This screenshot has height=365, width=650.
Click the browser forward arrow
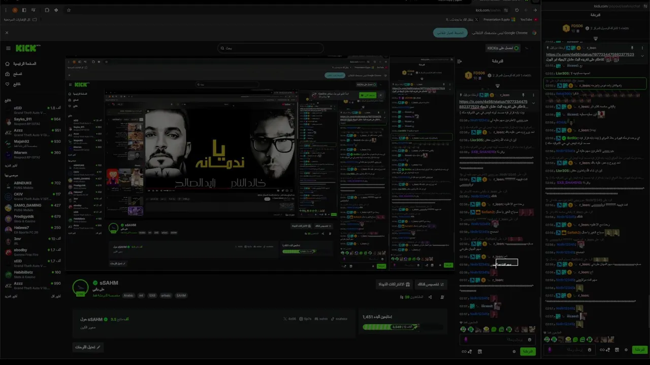(535, 10)
